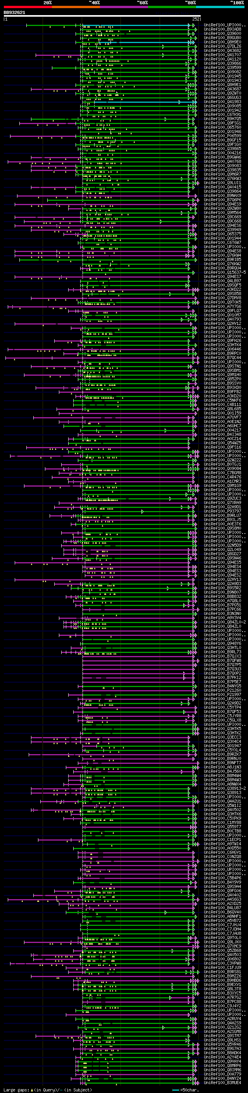Select hit label UniRef100_B9S5R2

(222, 588)
